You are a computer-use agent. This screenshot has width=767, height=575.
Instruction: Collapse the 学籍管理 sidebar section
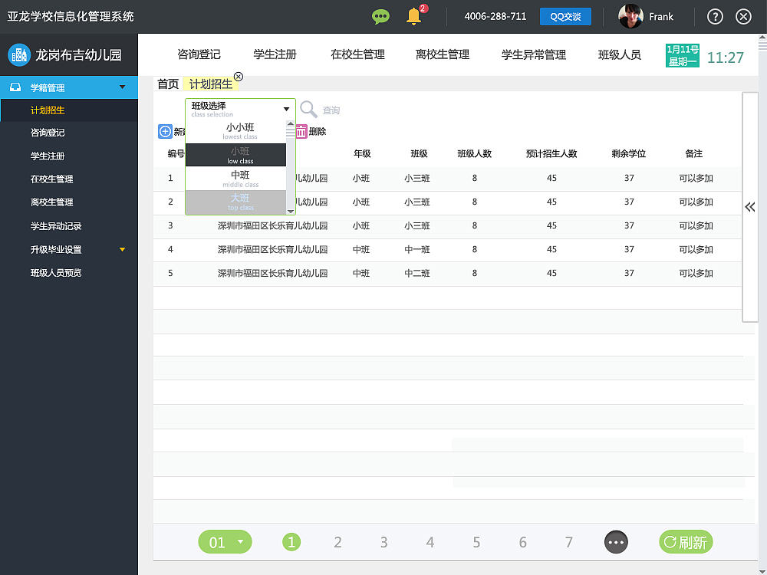pos(69,87)
